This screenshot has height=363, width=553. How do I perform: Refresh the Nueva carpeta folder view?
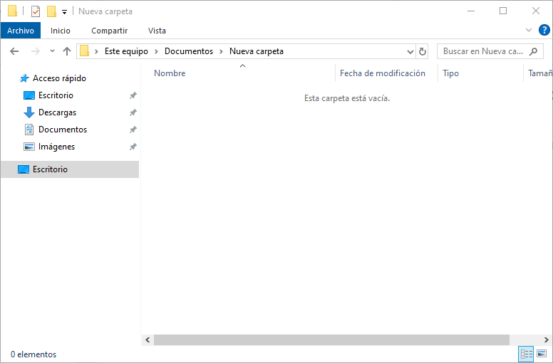pyautogui.click(x=423, y=51)
